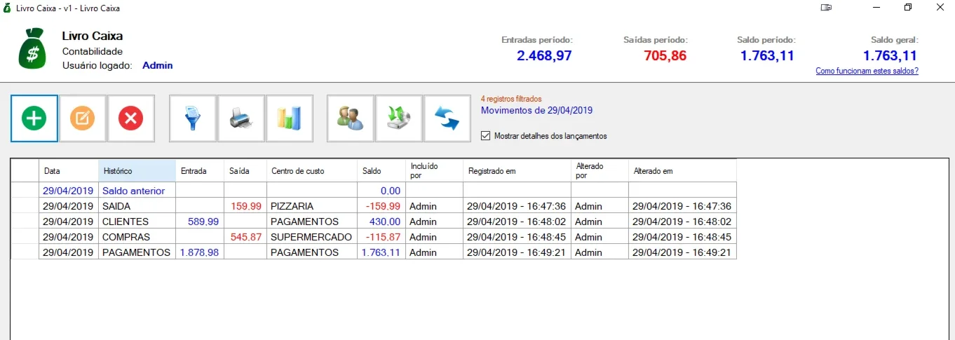Screen dimensions: 955x340
Task: Click the money bag application logo
Action: click(32, 48)
